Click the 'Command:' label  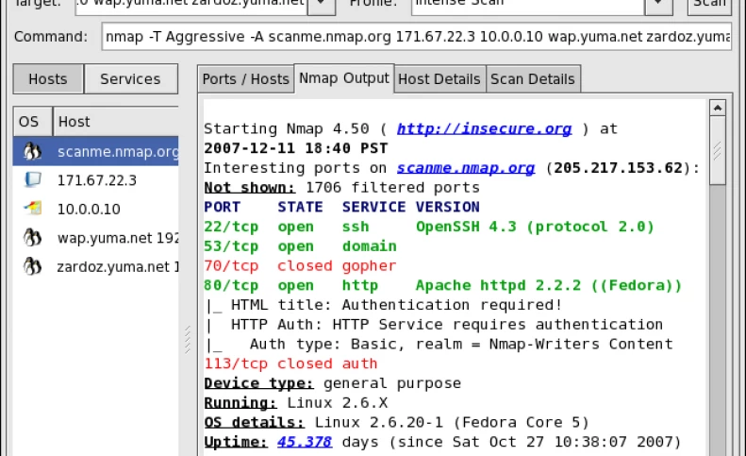51,37
